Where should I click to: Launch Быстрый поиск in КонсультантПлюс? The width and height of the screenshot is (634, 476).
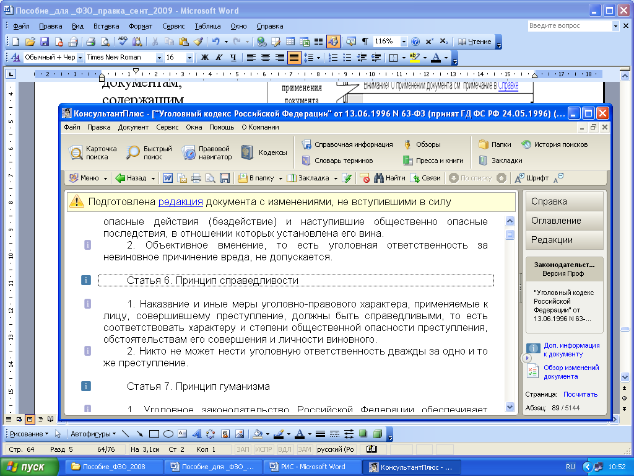[149, 152]
